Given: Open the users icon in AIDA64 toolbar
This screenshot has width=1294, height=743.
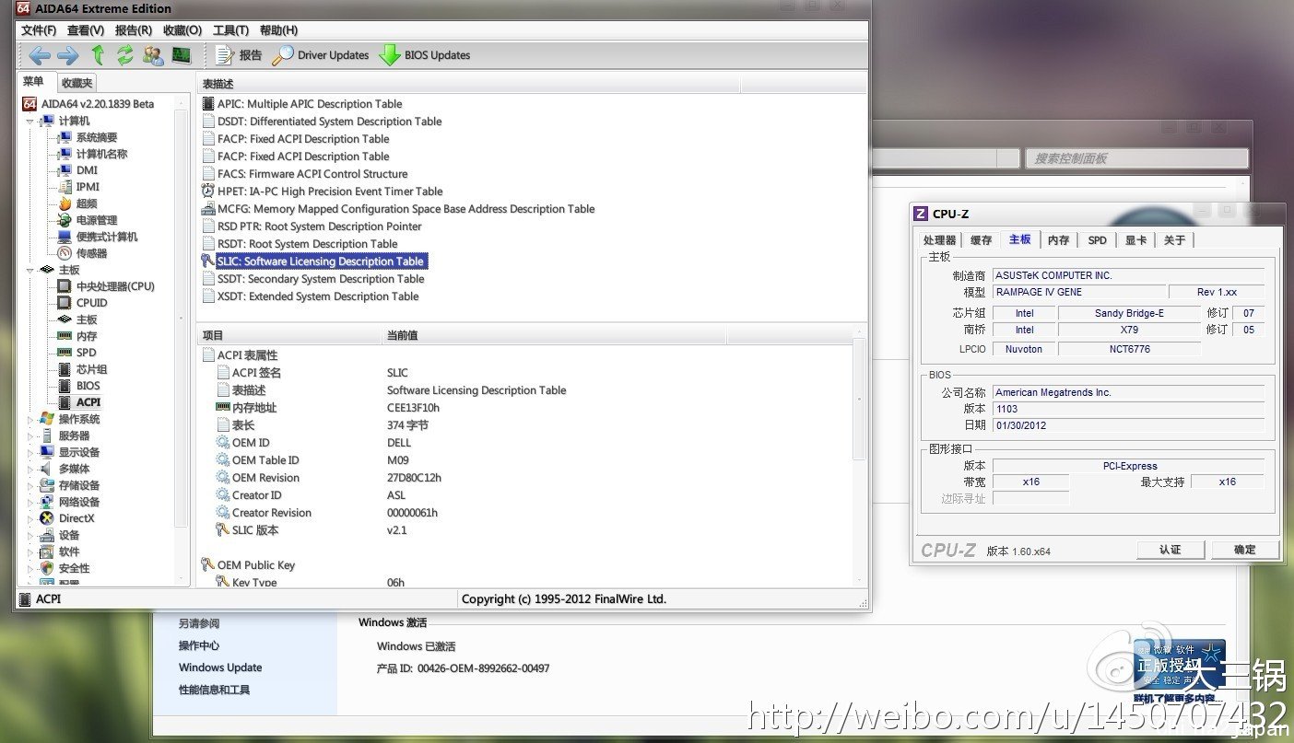Looking at the screenshot, I should [153, 55].
